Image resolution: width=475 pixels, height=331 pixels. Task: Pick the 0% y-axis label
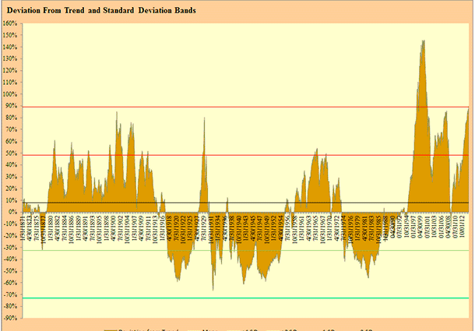[x=12, y=212]
